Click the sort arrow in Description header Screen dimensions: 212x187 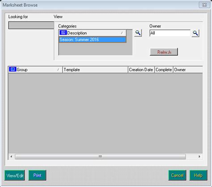[x=122, y=33]
